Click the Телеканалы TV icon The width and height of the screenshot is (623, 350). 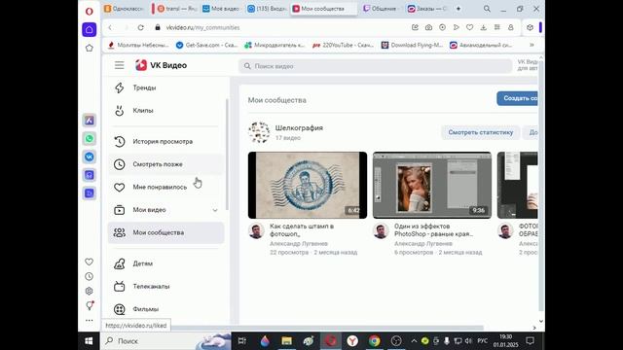(x=119, y=286)
